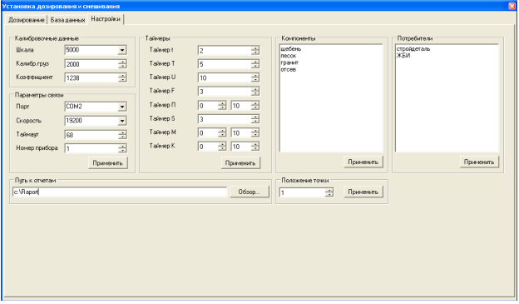The height and width of the screenshot is (304, 519).
Task: Adjust the Таймер U spinner
Action: click(255, 77)
